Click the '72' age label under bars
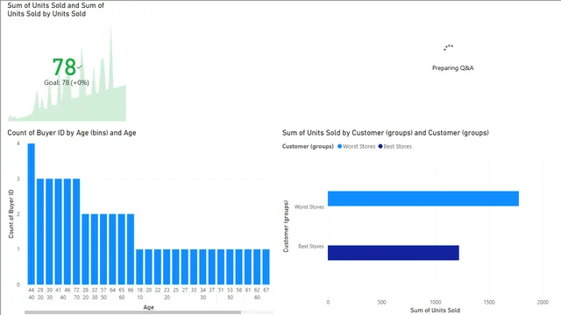 tap(76, 290)
